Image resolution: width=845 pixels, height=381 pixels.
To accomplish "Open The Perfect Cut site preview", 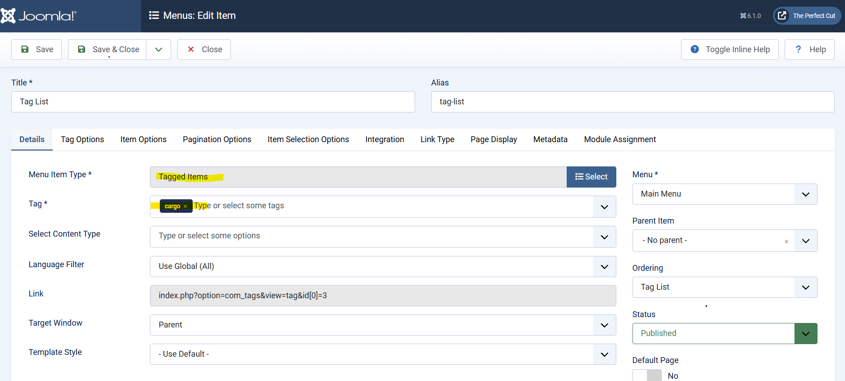I will pyautogui.click(x=807, y=16).
